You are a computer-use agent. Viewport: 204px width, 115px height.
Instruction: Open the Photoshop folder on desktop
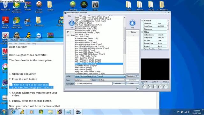(x=39, y=22)
